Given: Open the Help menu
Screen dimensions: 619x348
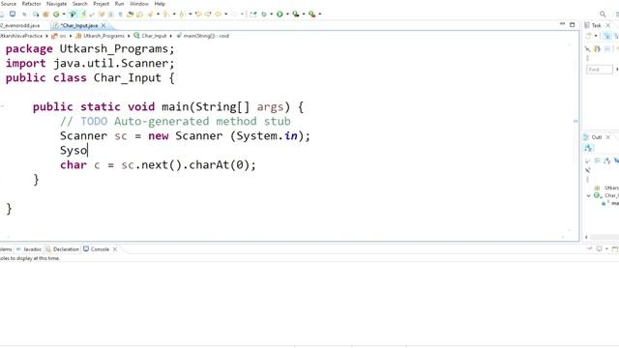Looking at the screenshot, I should [x=160, y=4].
